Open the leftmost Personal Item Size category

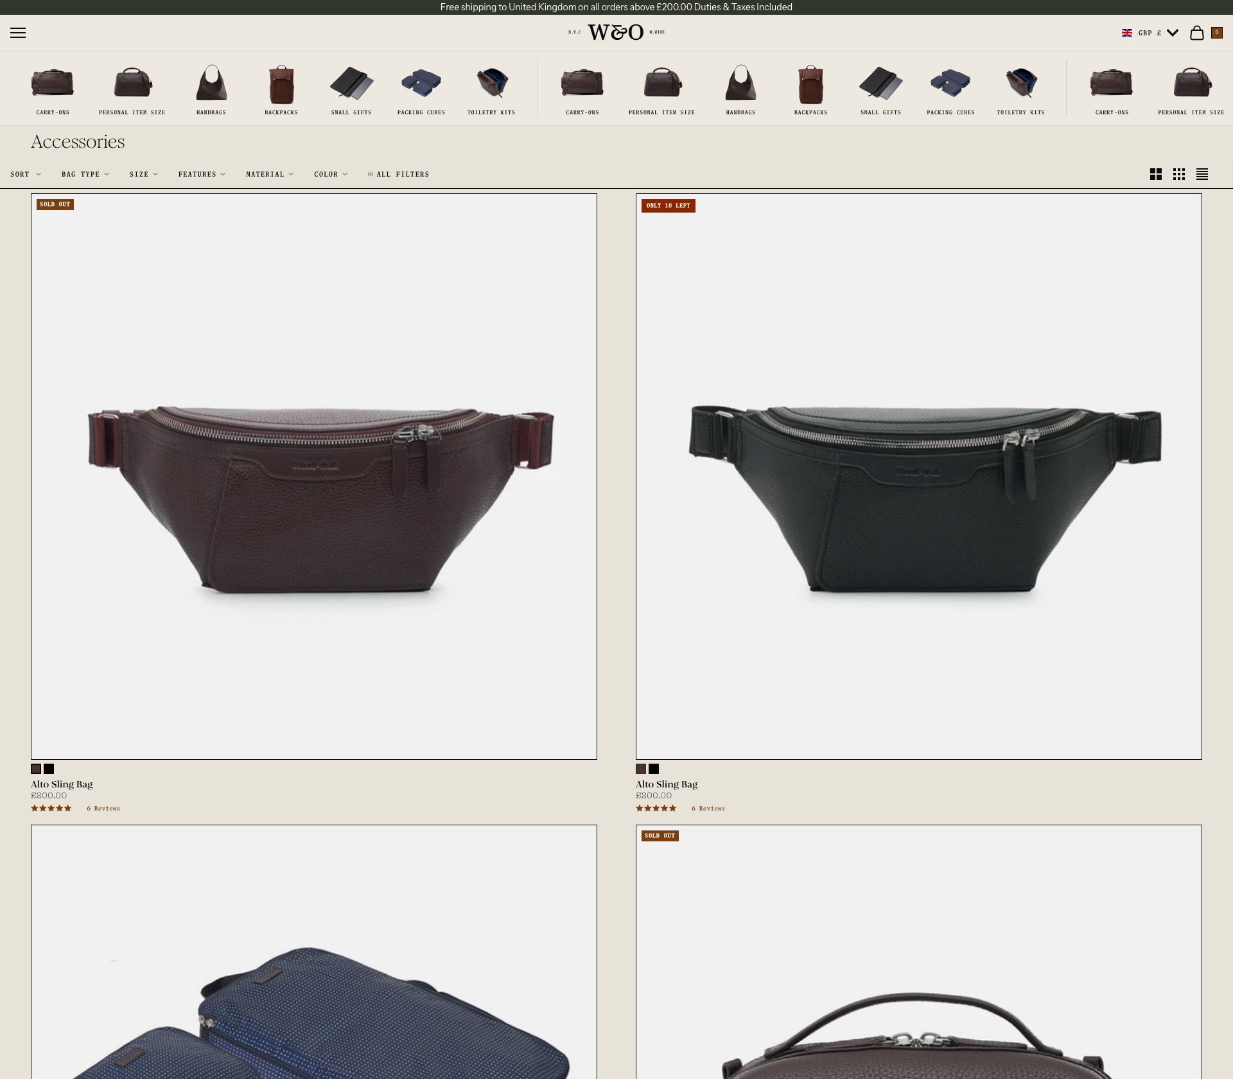tap(132, 90)
